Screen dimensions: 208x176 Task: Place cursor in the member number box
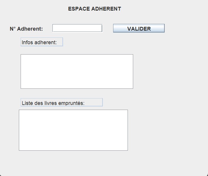pyautogui.click(x=77, y=28)
